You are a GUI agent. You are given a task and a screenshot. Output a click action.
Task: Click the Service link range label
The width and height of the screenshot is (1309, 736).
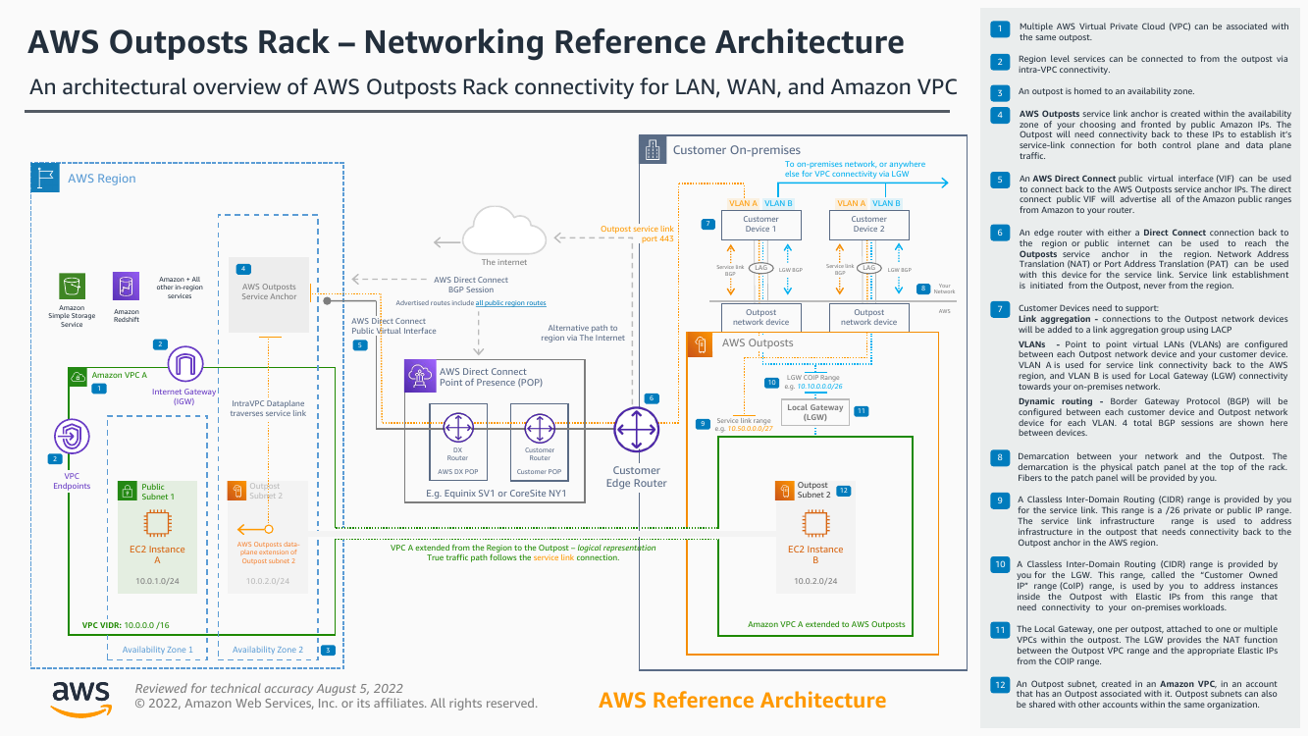pos(744,421)
